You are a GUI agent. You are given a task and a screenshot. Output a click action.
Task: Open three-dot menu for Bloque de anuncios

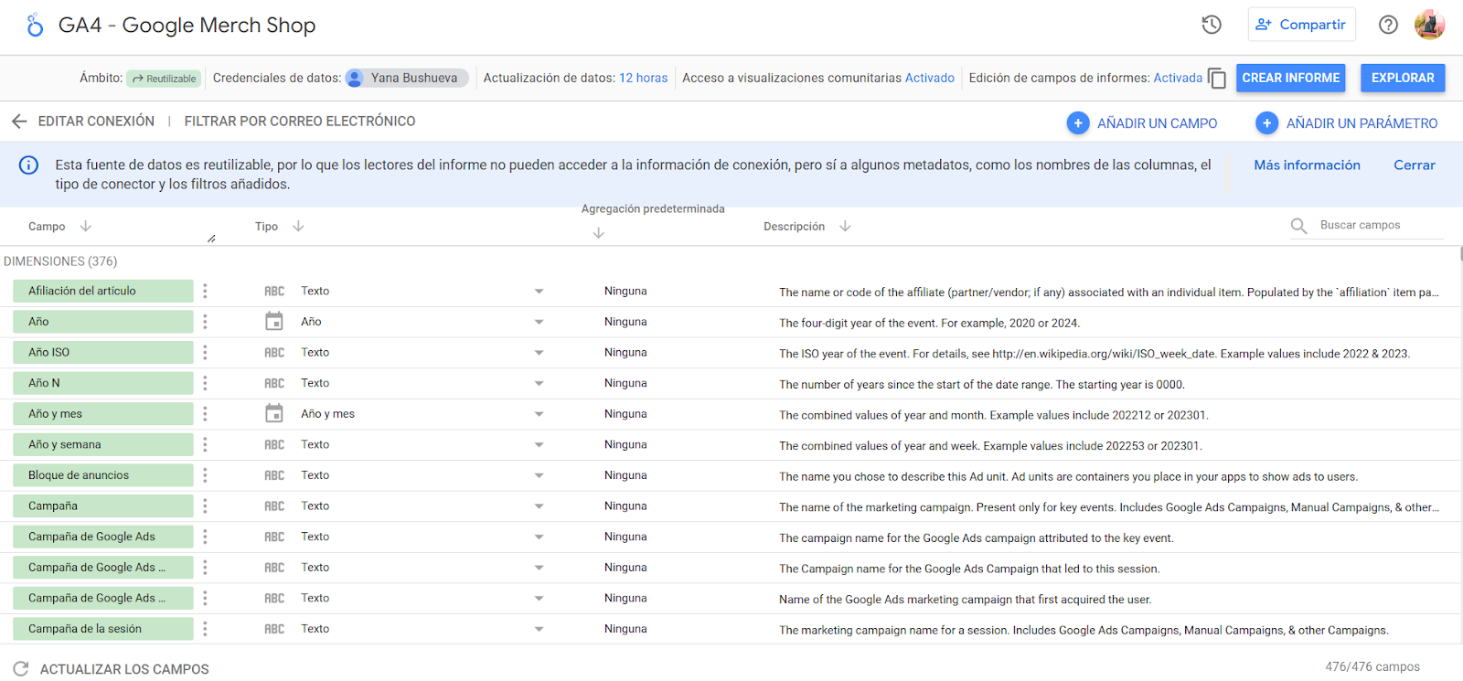pos(205,475)
